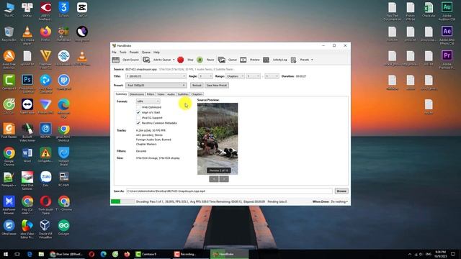
Task: Click the Save New Preset button
Action: tap(217, 86)
